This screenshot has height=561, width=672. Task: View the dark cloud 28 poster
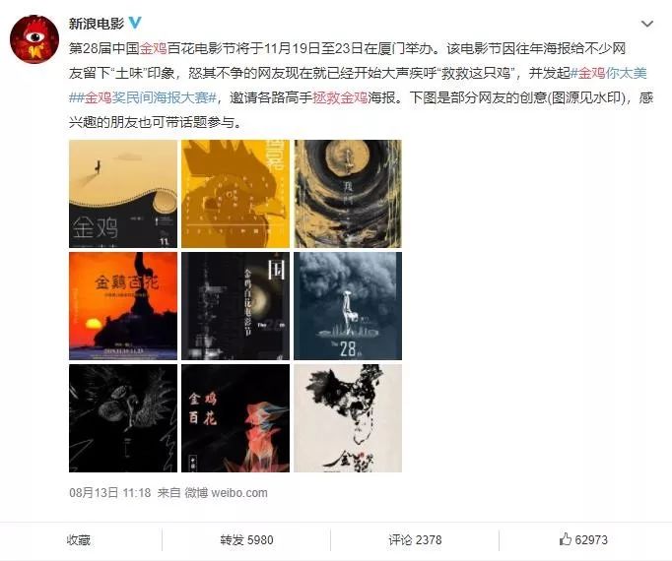348,306
